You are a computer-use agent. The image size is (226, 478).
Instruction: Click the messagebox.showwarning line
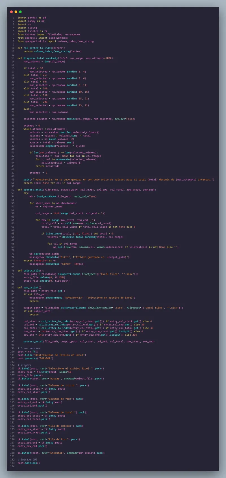point(82,298)
